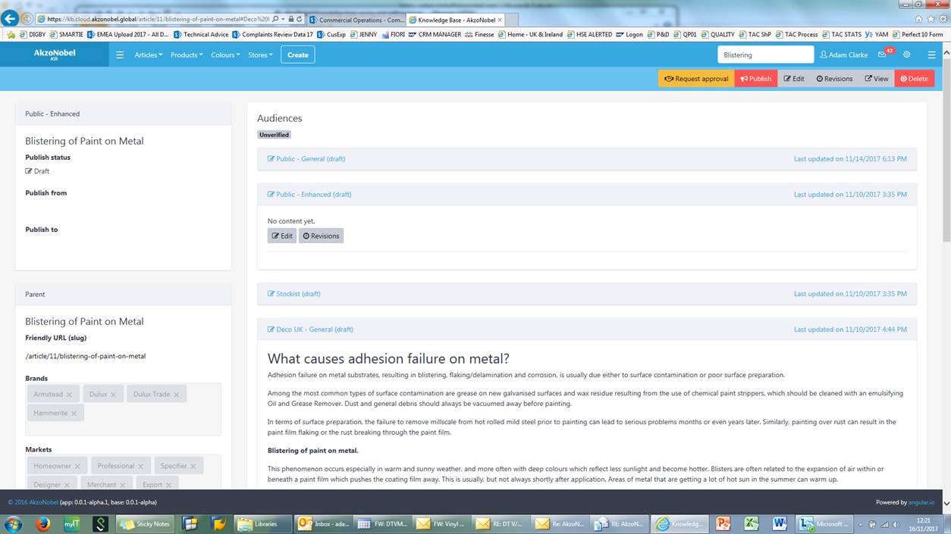Image resolution: width=951 pixels, height=534 pixels.
Task: Open the Adam Clarke user profile
Action: point(844,55)
